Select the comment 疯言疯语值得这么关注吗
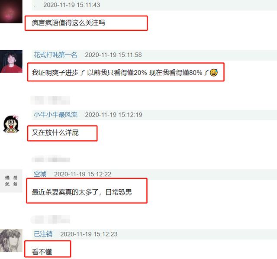 tap(68, 23)
